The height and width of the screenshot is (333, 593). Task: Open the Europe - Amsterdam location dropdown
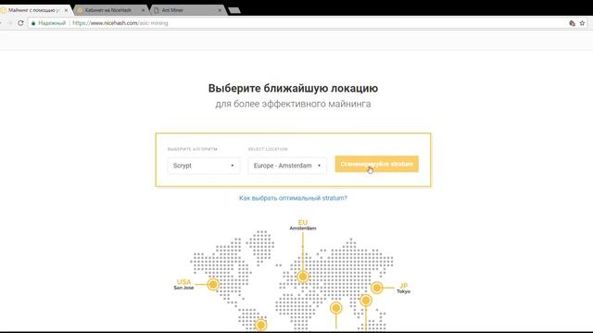tap(287, 166)
